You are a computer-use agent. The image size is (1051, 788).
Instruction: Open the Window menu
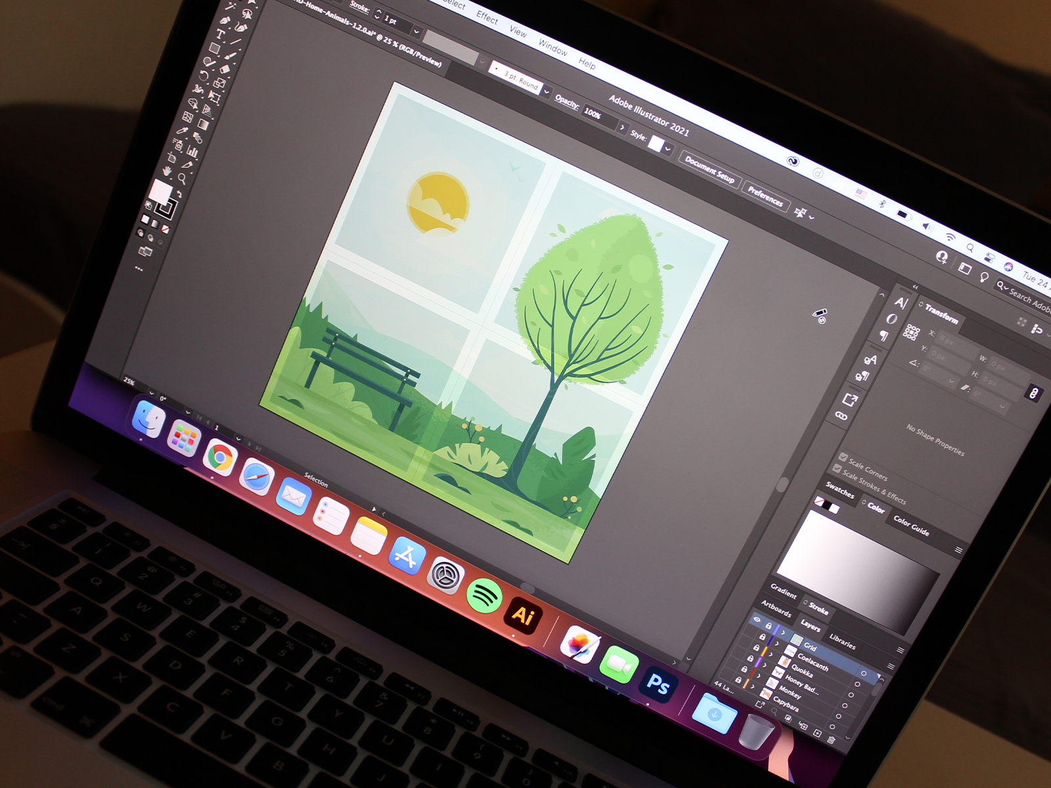(x=552, y=47)
